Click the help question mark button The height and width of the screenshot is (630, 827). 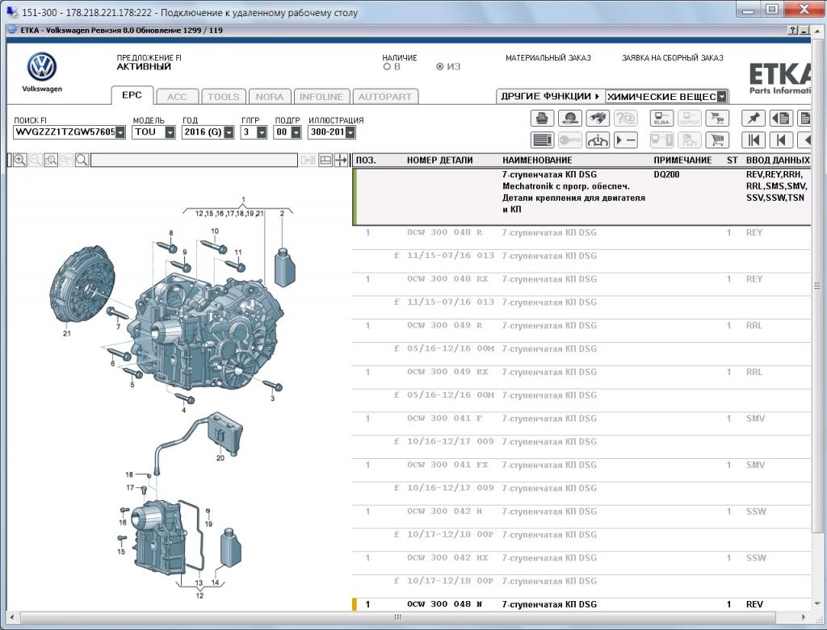tap(793, 31)
